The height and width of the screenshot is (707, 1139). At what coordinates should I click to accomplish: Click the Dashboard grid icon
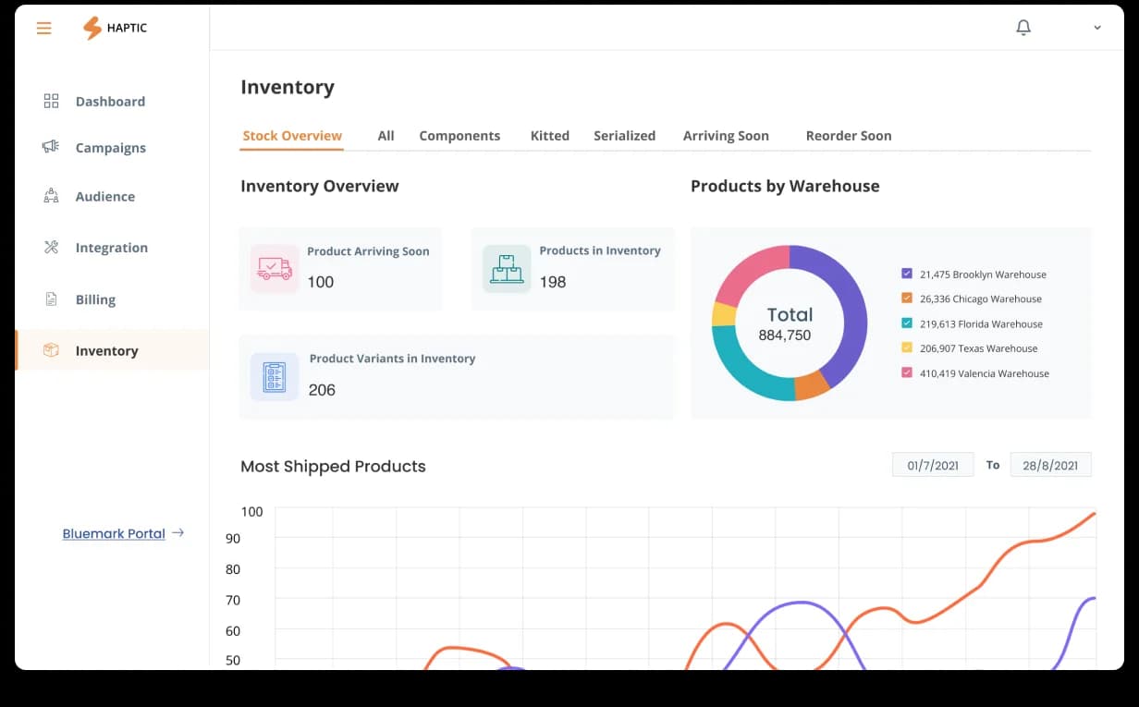[x=52, y=101]
